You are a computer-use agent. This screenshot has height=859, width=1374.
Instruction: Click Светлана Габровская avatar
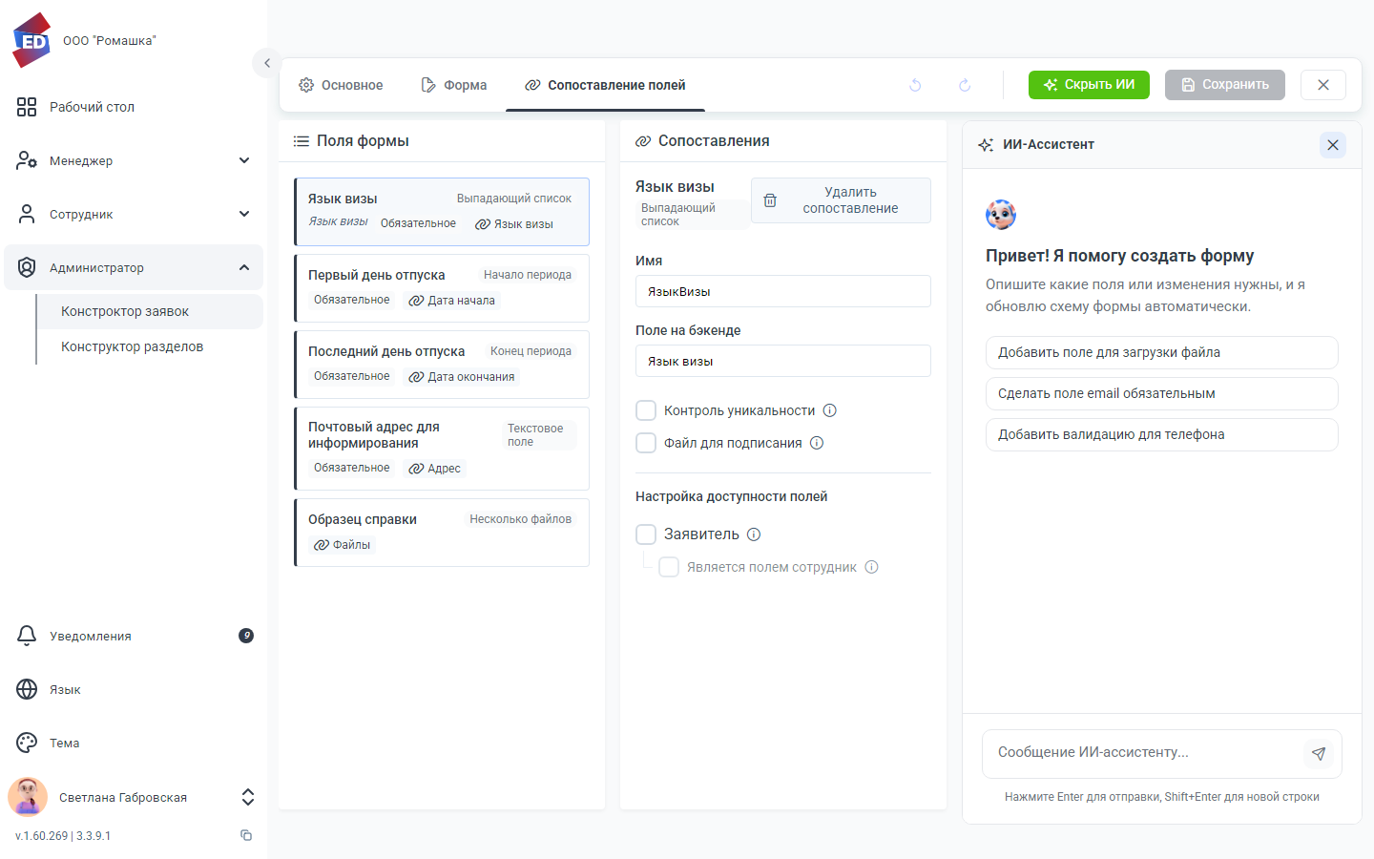28,797
